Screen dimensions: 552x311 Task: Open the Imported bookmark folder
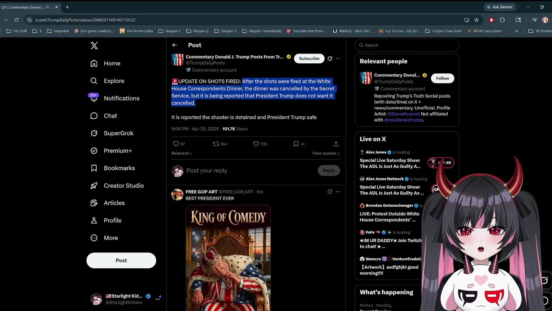pyautogui.click(x=58, y=31)
